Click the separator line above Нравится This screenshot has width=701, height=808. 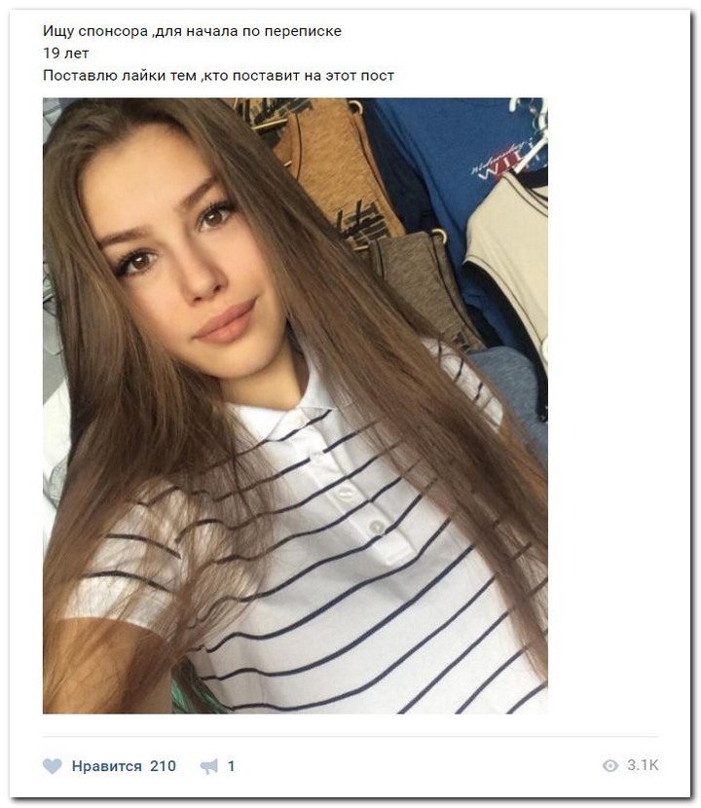[350, 736]
